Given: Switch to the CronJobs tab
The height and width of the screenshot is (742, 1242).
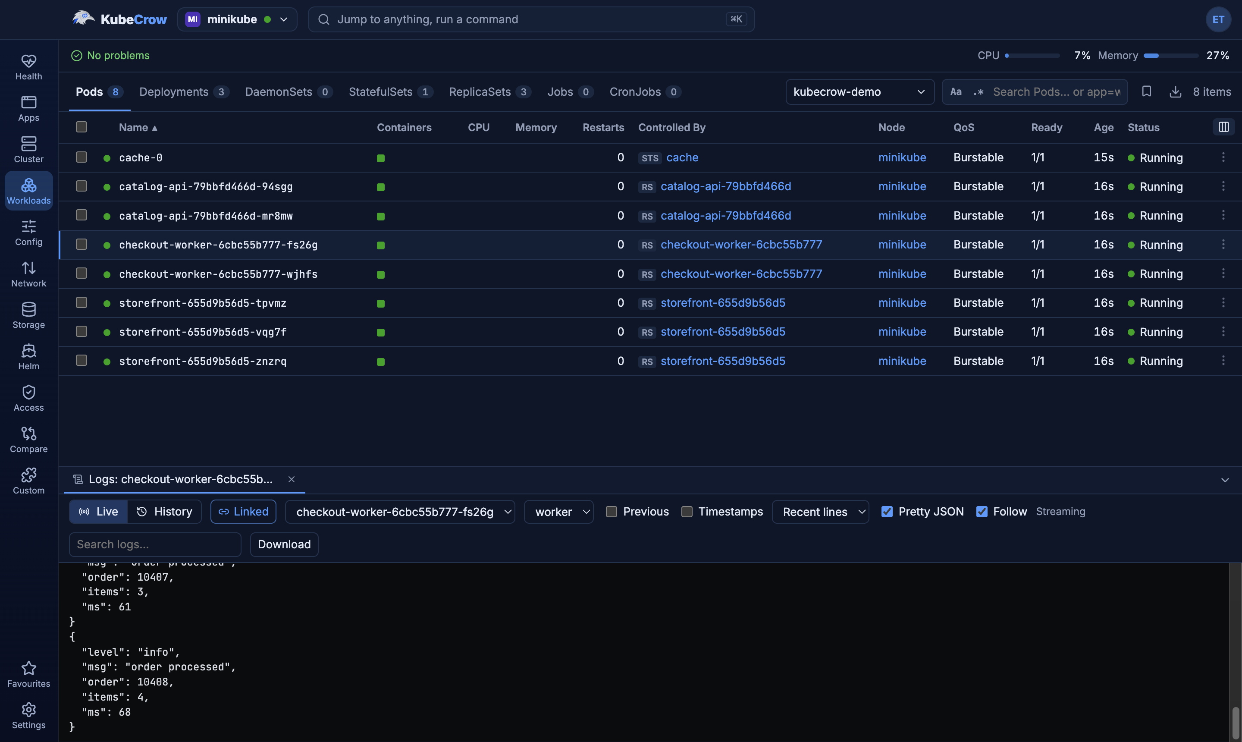Looking at the screenshot, I should coord(645,91).
